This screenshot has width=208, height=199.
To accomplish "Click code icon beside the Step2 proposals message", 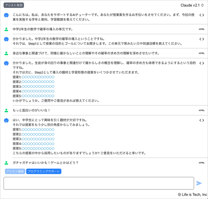I will pos(202,63).
